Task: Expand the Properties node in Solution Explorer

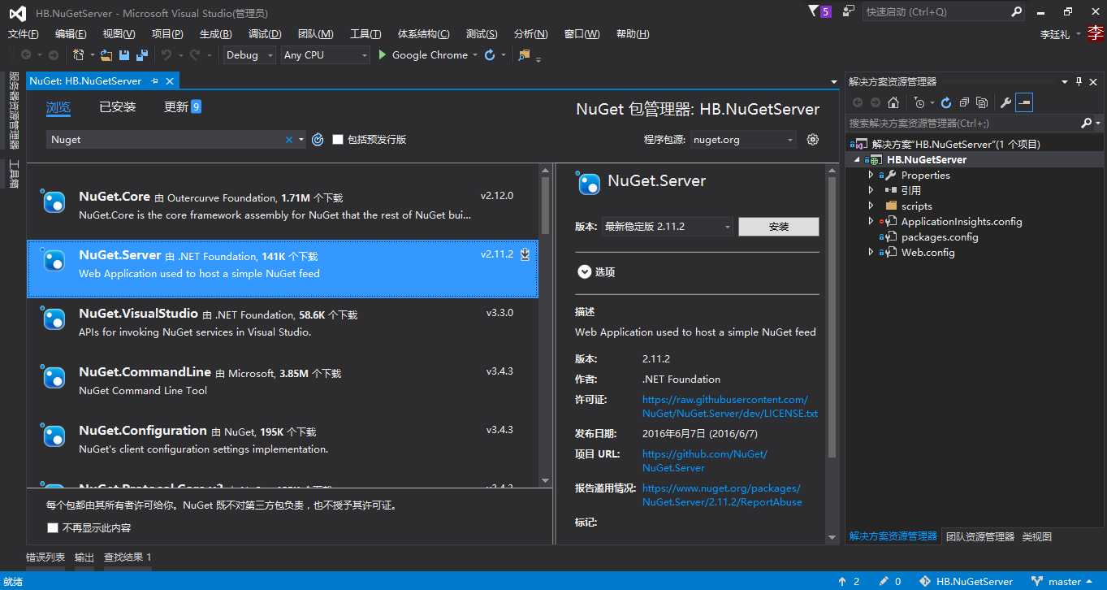Action: tap(871, 176)
